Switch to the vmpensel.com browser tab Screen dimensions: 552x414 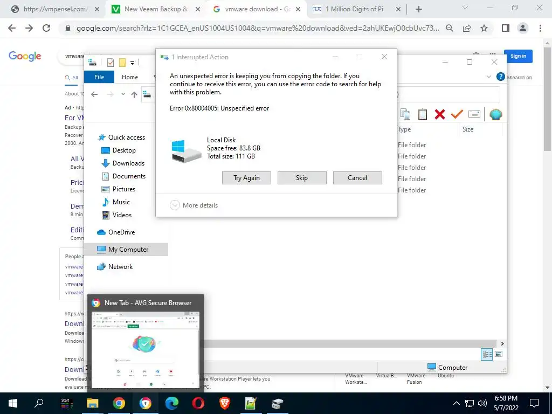[56, 9]
